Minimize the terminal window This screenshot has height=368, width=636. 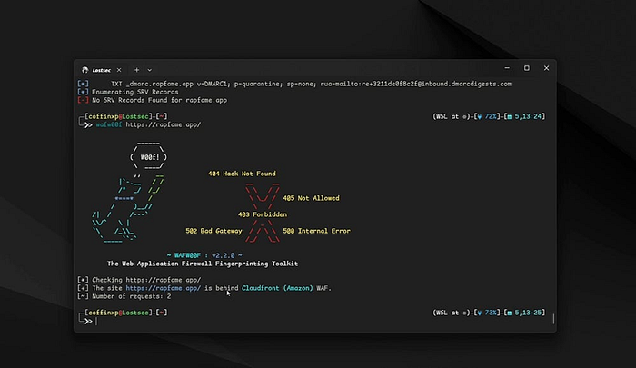pyautogui.click(x=507, y=68)
